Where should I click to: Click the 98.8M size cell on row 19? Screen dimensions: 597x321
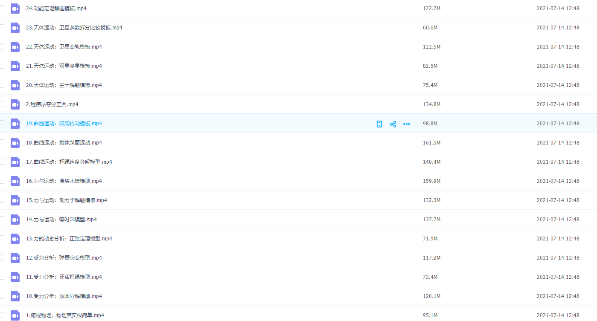coord(430,124)
